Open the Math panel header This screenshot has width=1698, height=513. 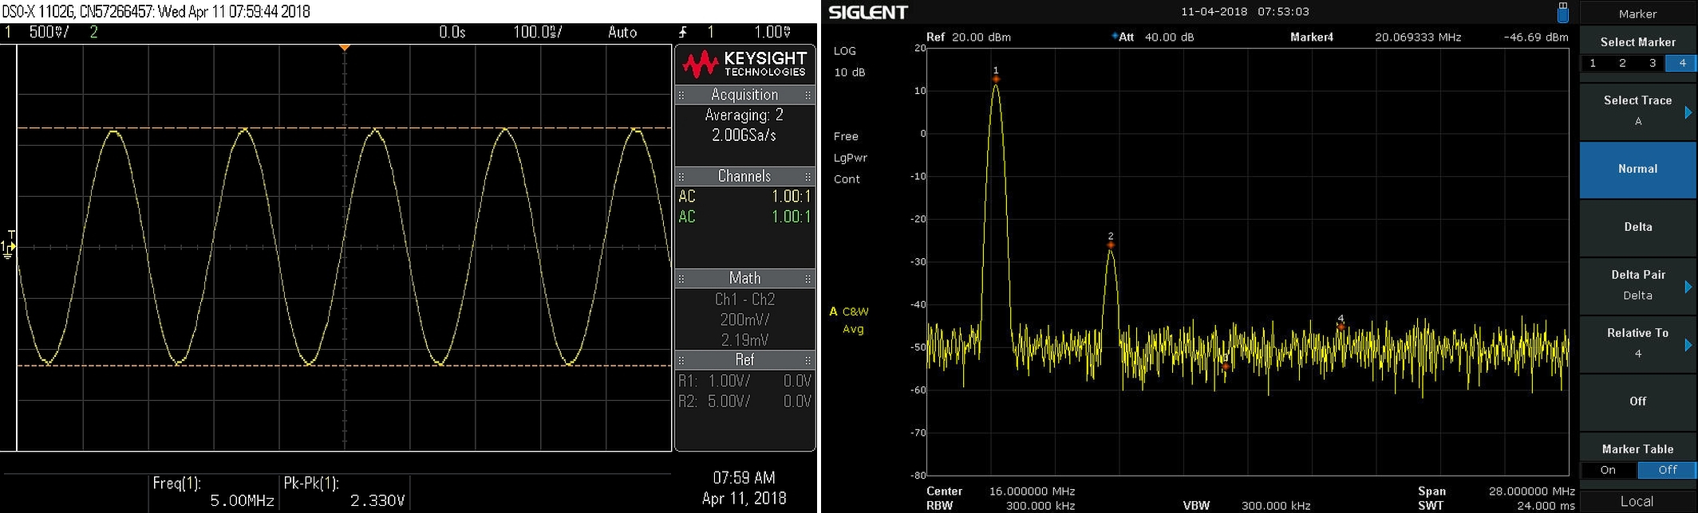(744, 279)
